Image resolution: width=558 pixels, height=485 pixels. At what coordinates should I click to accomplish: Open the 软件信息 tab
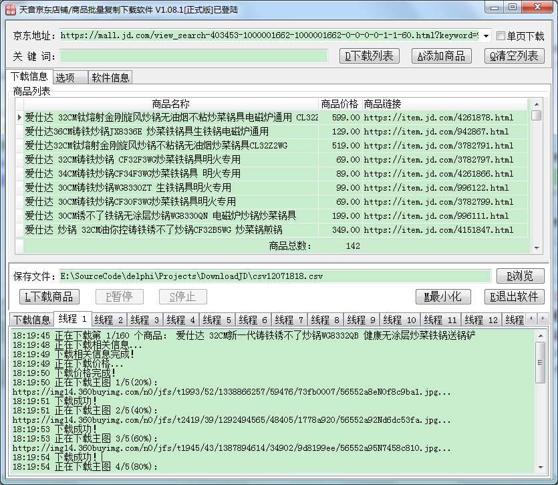110,78
